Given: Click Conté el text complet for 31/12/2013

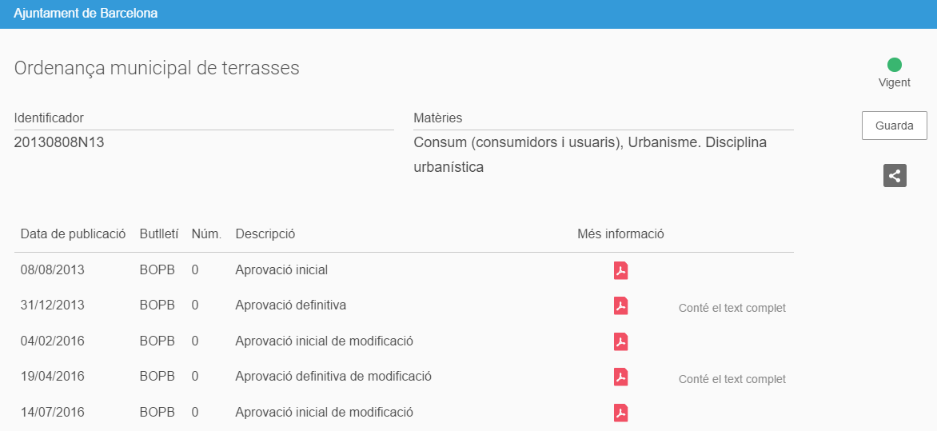Looking at the screenshot, I should (732, 308).
